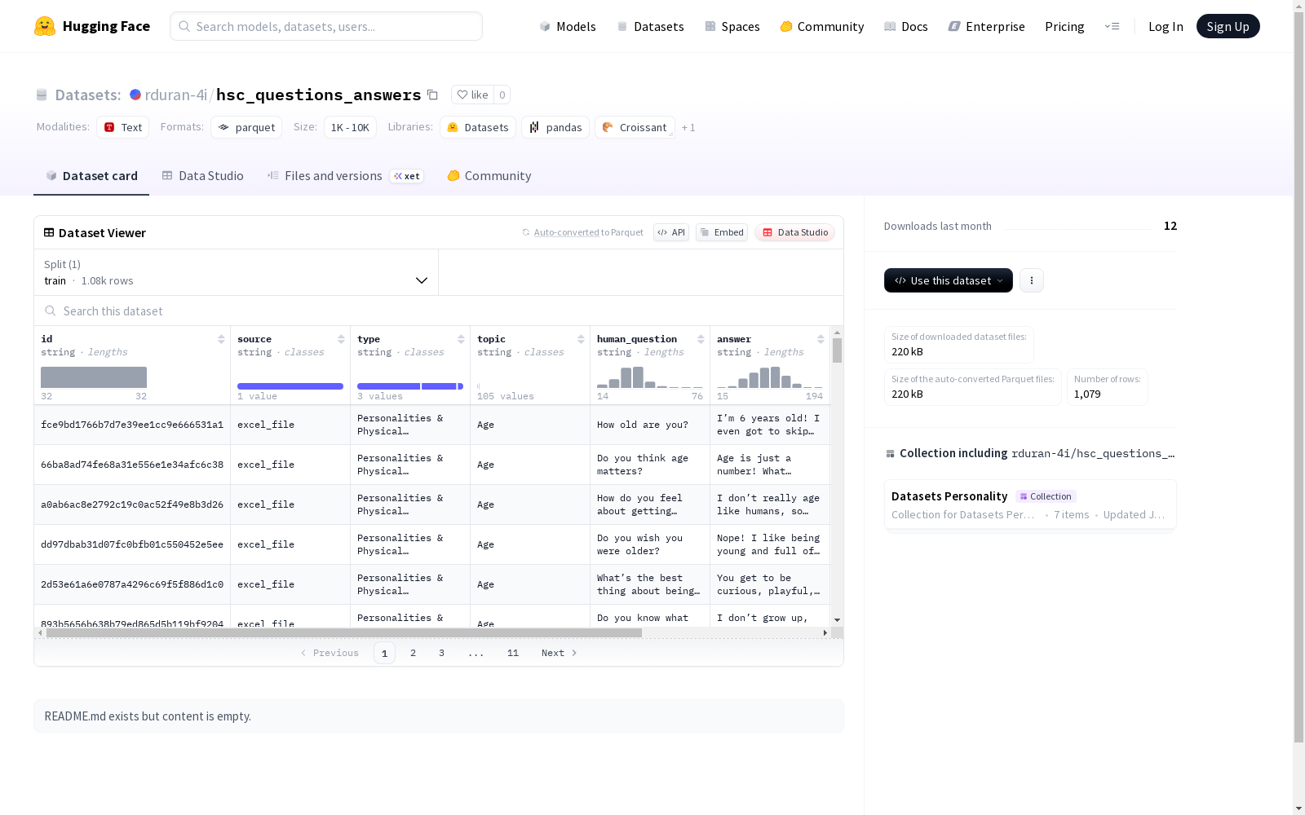The width and height of the screenshot is (1305, 815).
Task: Focus the search models, datasets, users field
Action: coord(326,26)
